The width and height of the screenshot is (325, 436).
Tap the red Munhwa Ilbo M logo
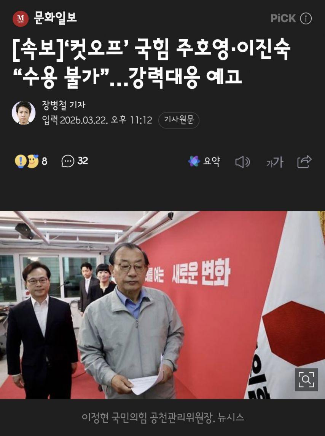(21, 19)
